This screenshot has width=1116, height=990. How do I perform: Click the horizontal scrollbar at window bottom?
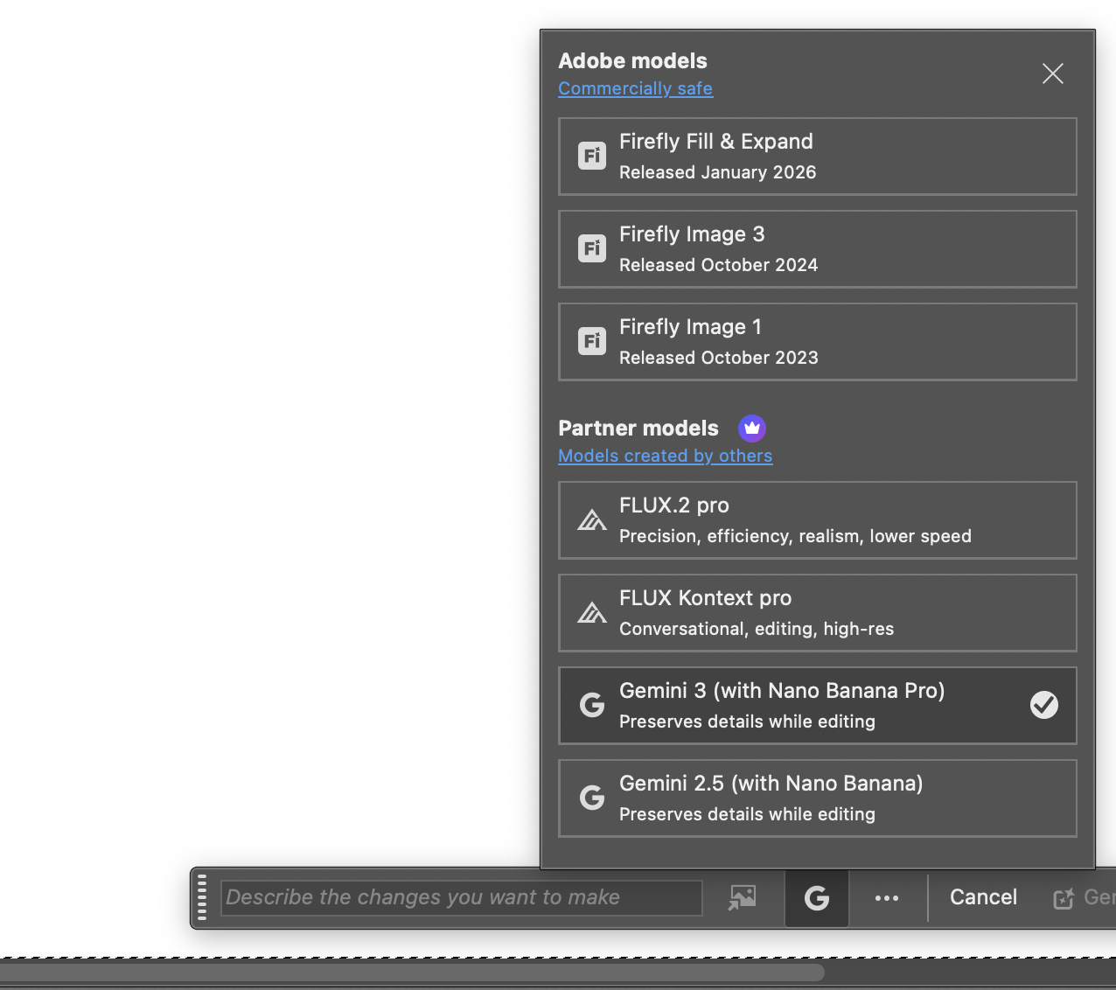tap(412, 973)
